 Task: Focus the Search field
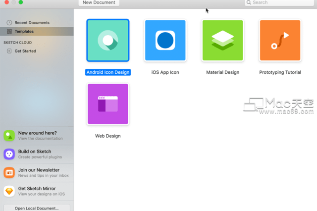(279, 2)
